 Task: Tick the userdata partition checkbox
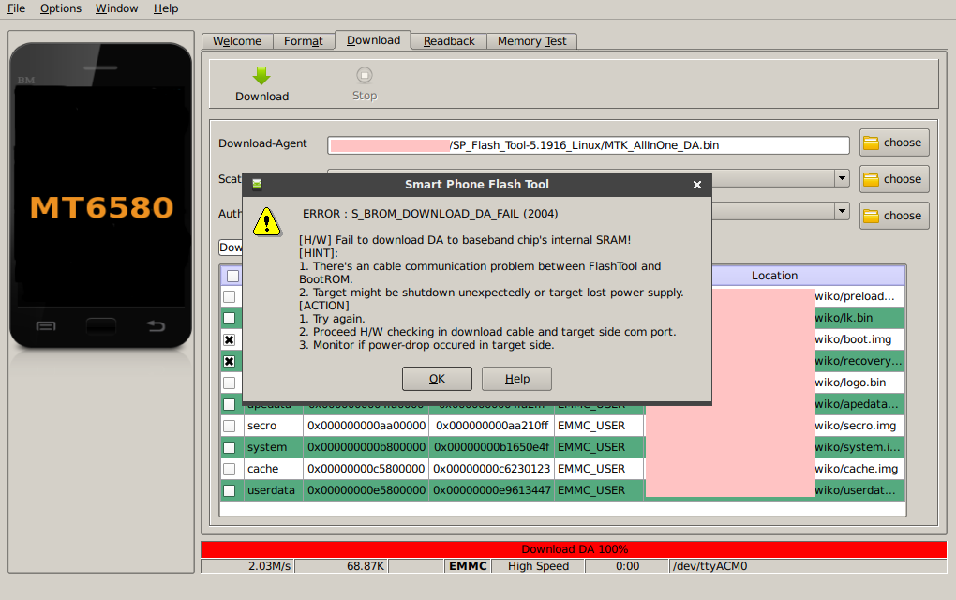tap(229, 490)
